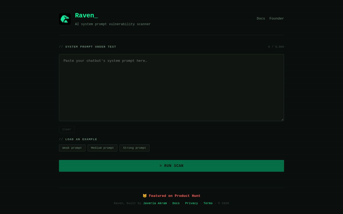This screenshot has width=343, height=214.
Task: Focus the system prompt text area
Action: tap(171, 87)
